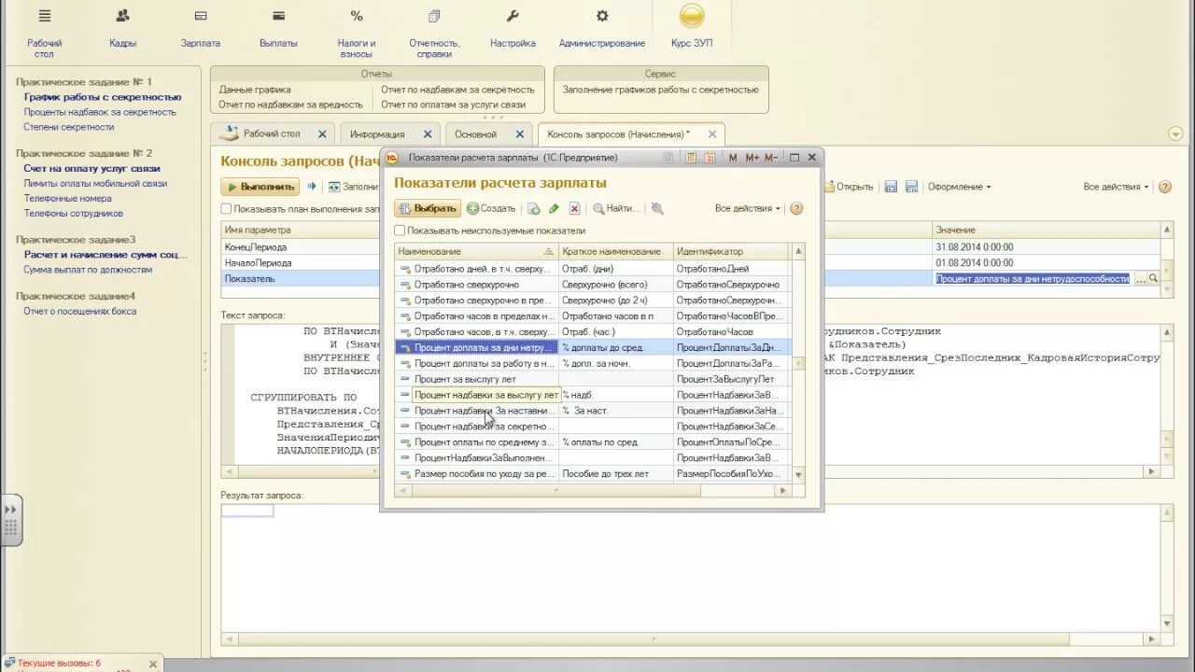
Task: Click the M+ memory button in title bar
Action: click(752, 158)
